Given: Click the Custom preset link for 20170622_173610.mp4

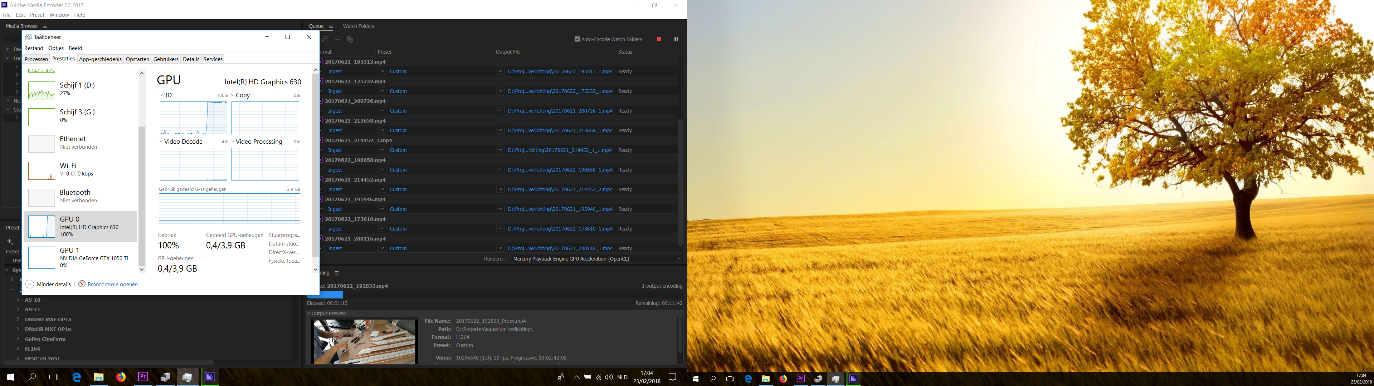Looking at the screenshot, I should (x=398, y=229).
